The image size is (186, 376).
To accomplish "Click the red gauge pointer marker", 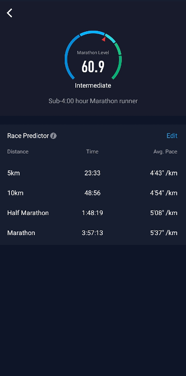I will tap(104, 39).
